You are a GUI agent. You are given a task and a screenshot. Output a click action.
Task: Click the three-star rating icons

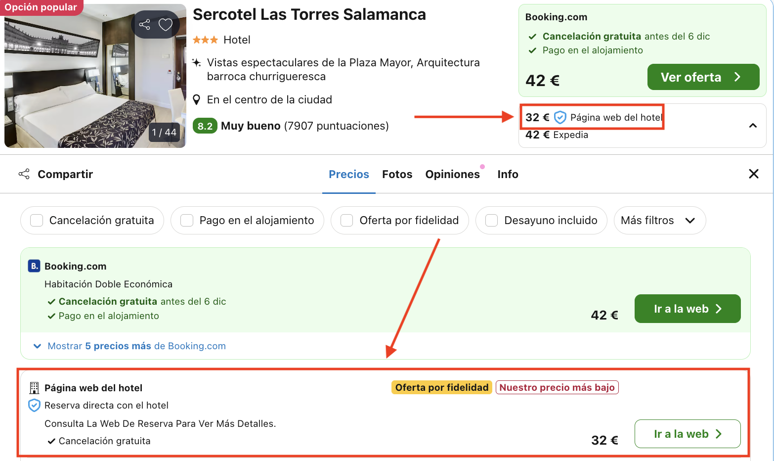(x=205, y=40)
